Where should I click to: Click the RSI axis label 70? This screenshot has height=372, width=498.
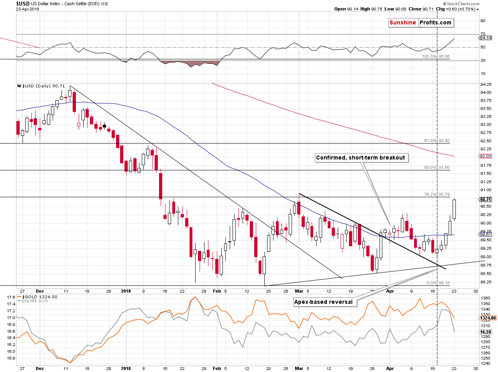(483, 34)
